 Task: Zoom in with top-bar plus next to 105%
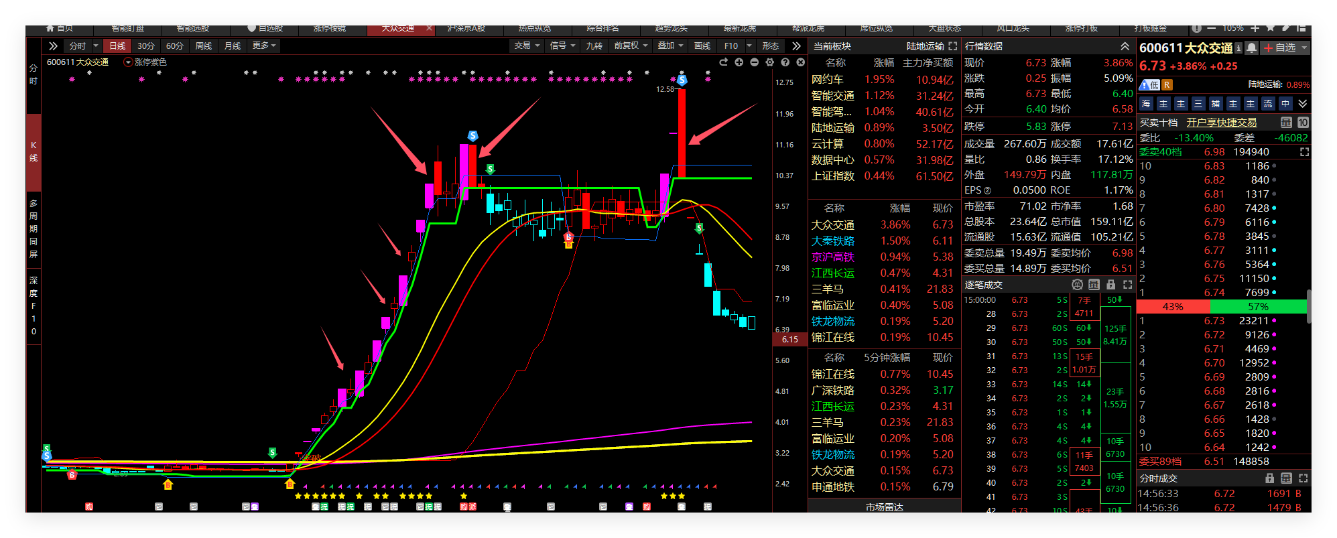[1255, 29]
